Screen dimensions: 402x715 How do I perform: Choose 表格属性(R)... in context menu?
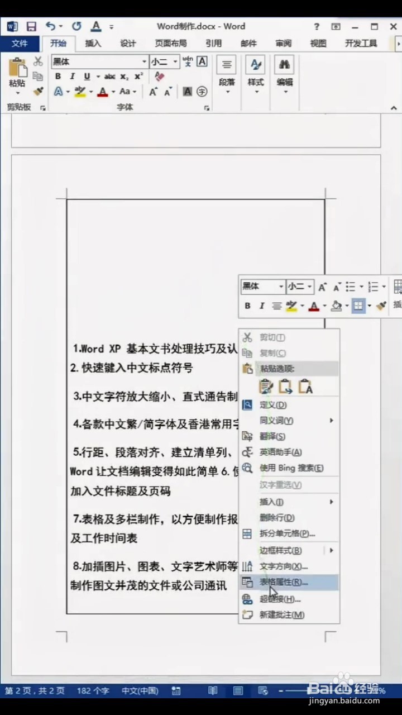point(289,582)
